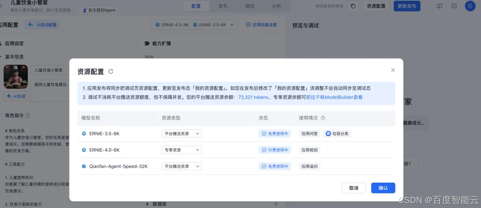Click the ERNIE-4.0-8K model name in table

(x=104, y=150)
